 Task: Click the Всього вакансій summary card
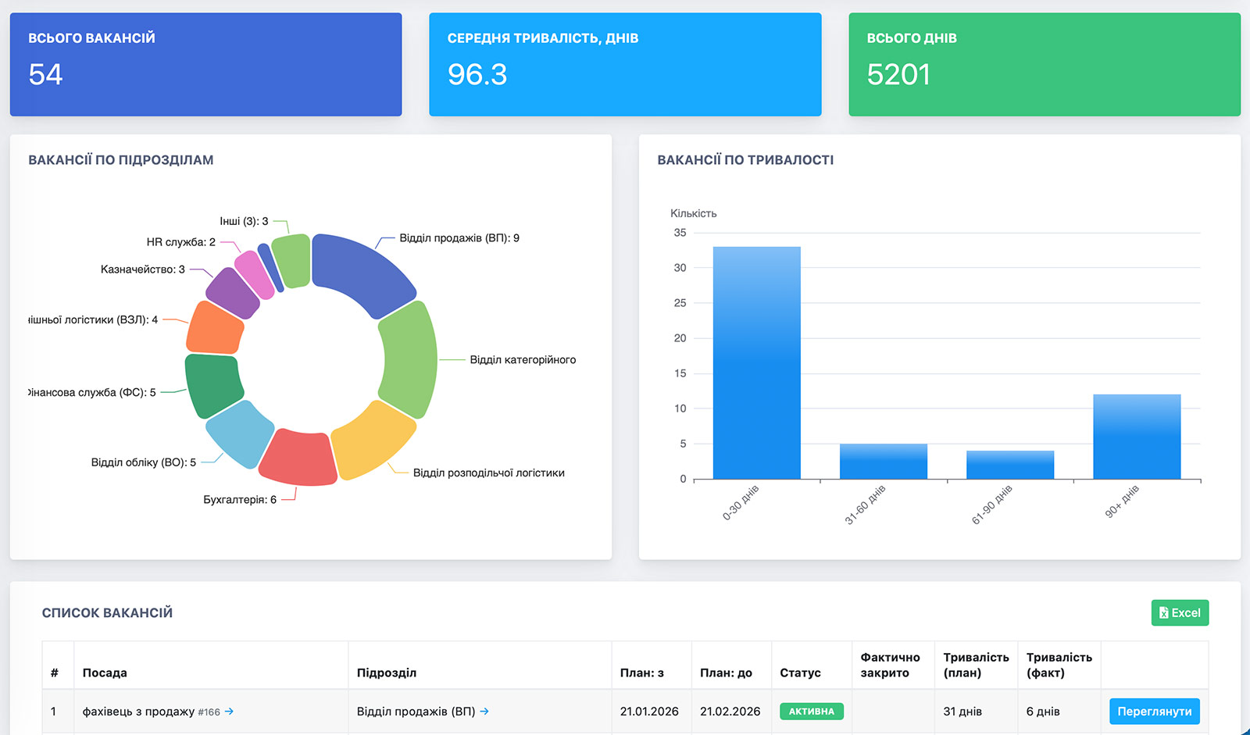coord(205,64)
